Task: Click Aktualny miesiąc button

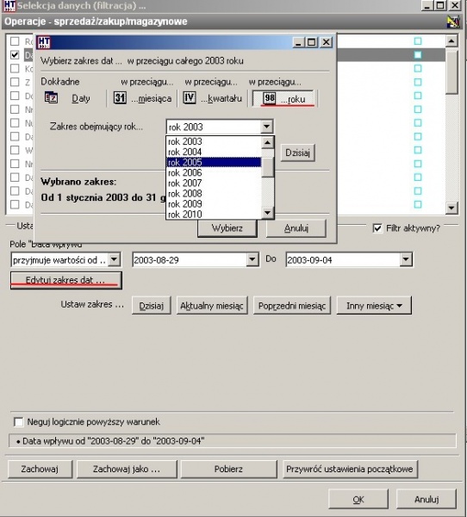Action: pyautogui.click(x=212, y=306)
